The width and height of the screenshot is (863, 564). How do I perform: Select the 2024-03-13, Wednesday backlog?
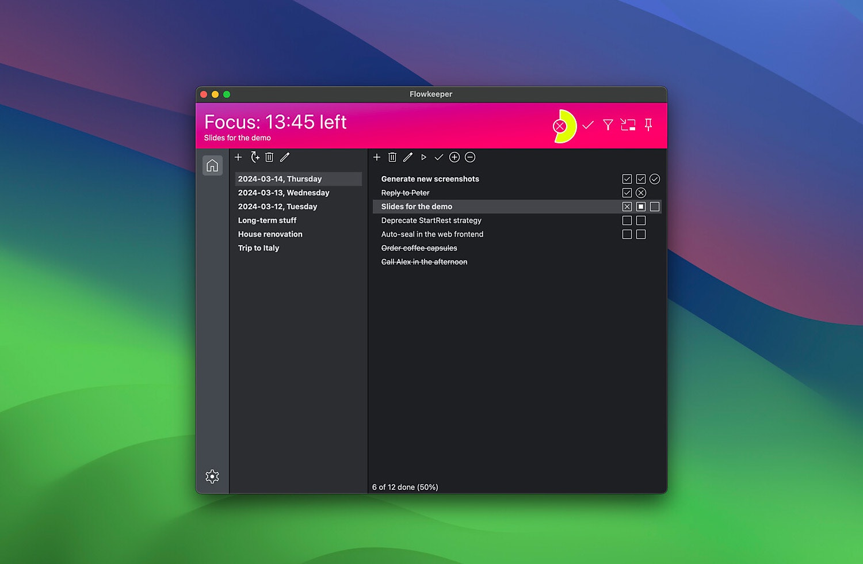click(298, 193)
